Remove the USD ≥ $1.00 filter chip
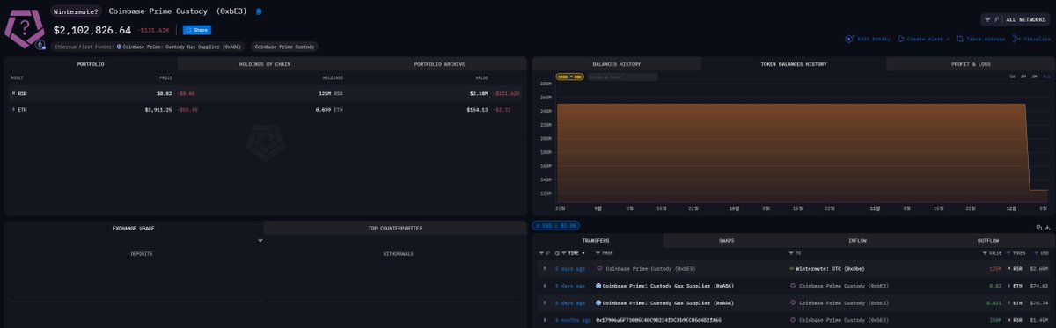1056x328 pixels. (555, 226)
